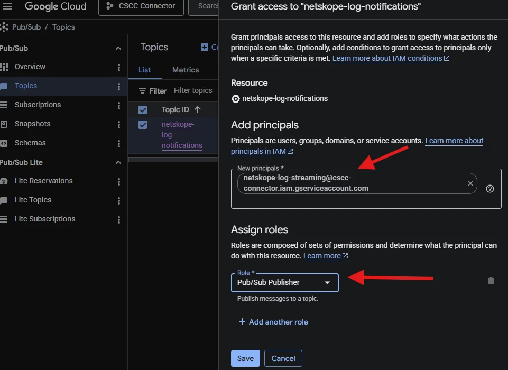Screen dimensions: 508x370
Task: Click the Lite Reservations icon
Action: coord(4,181)
